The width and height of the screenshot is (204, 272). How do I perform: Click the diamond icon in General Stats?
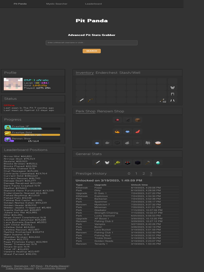pos(158,163)
